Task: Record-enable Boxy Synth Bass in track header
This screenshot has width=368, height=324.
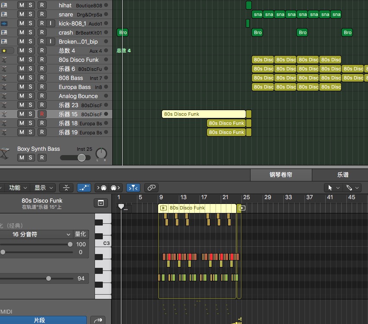Action: [42, 158]
